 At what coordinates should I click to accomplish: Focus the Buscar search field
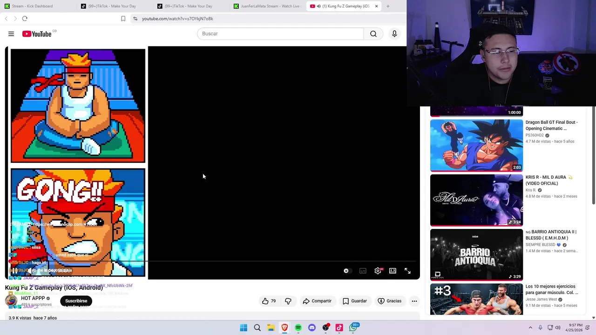point(280,33)
